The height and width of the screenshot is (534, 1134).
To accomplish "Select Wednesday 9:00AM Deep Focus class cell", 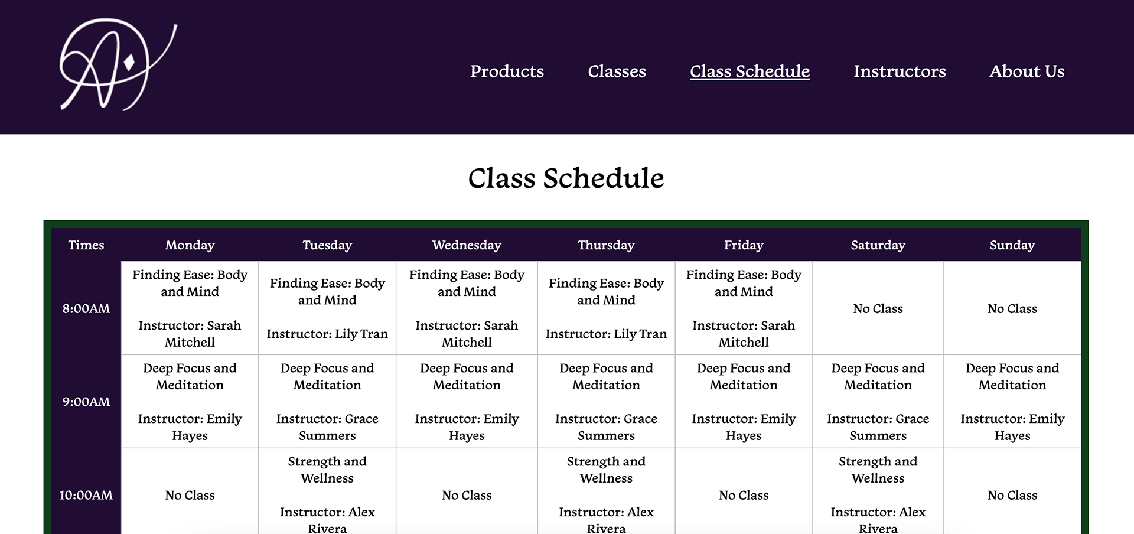I will (467, 402).
